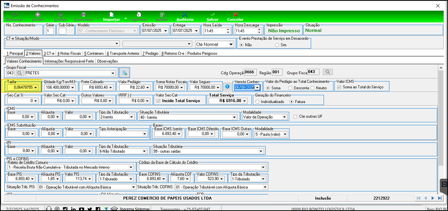Click the document icon next to FRETES
Image resolution: width=448 pixels, height=211 pixels.
click(x=125, y=73)
